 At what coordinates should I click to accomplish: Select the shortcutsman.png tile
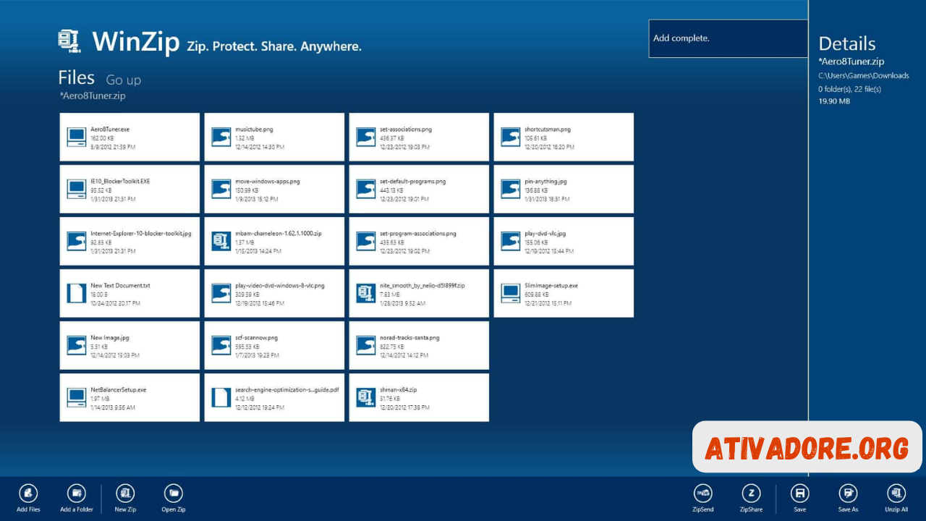pos(564,137)
